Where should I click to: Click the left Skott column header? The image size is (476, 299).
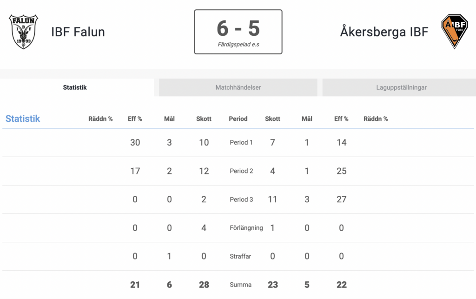click(204, 119)
